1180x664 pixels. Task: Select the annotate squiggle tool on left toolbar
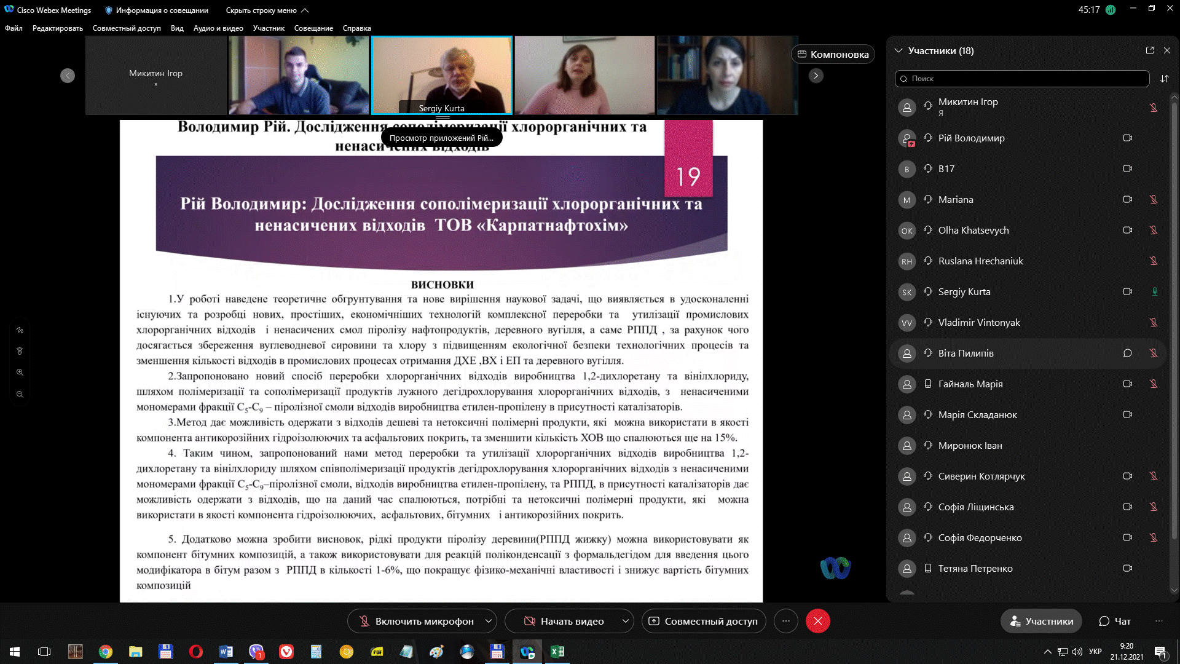(x=20, y=330)
